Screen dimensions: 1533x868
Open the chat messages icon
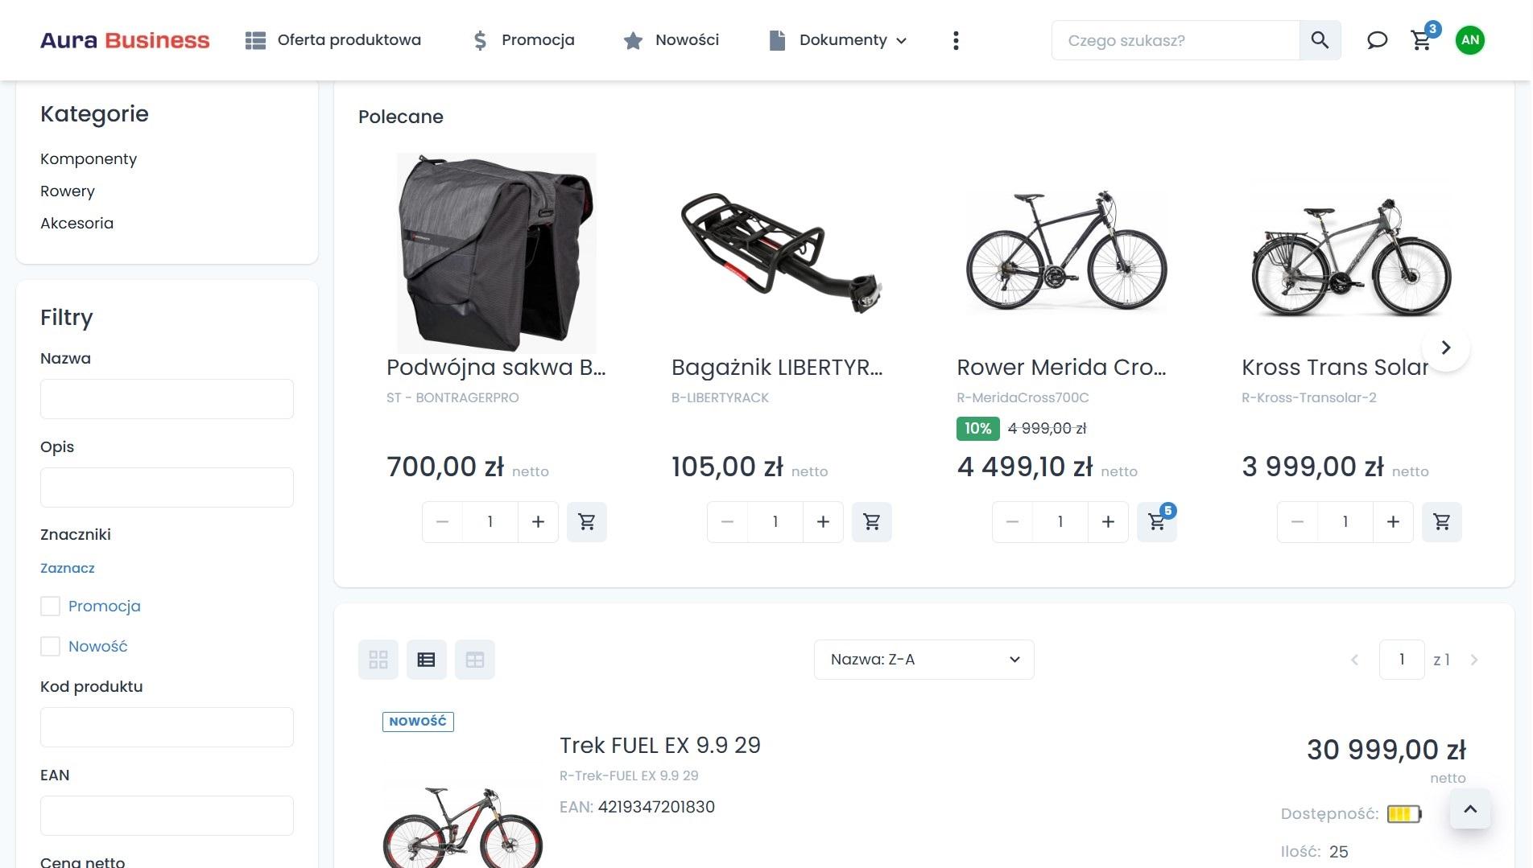(1378, 40)
